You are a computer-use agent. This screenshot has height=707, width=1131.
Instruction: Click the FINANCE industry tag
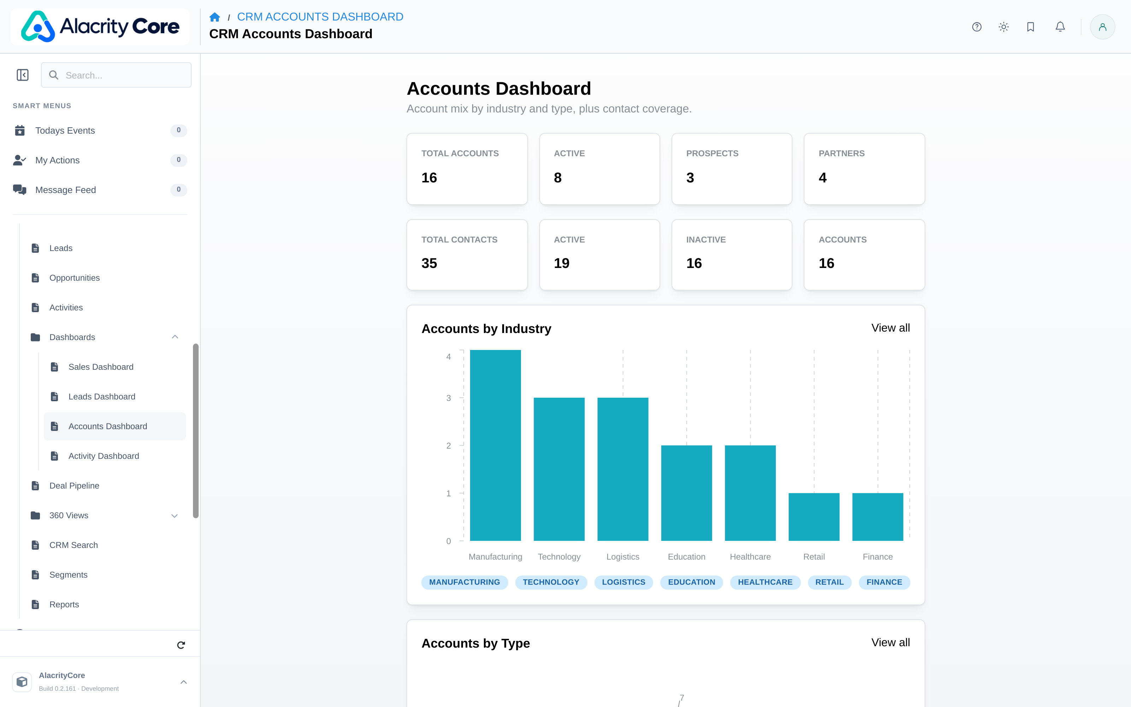point(884,582)
